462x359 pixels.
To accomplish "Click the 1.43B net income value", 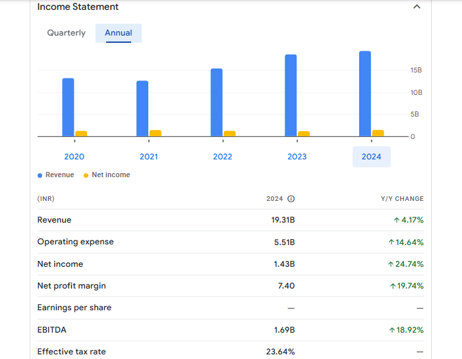I will [284, 264].
